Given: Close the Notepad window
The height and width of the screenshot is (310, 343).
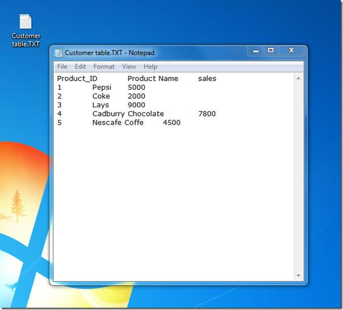Looking at the screenshot, I should coord(291,51).
